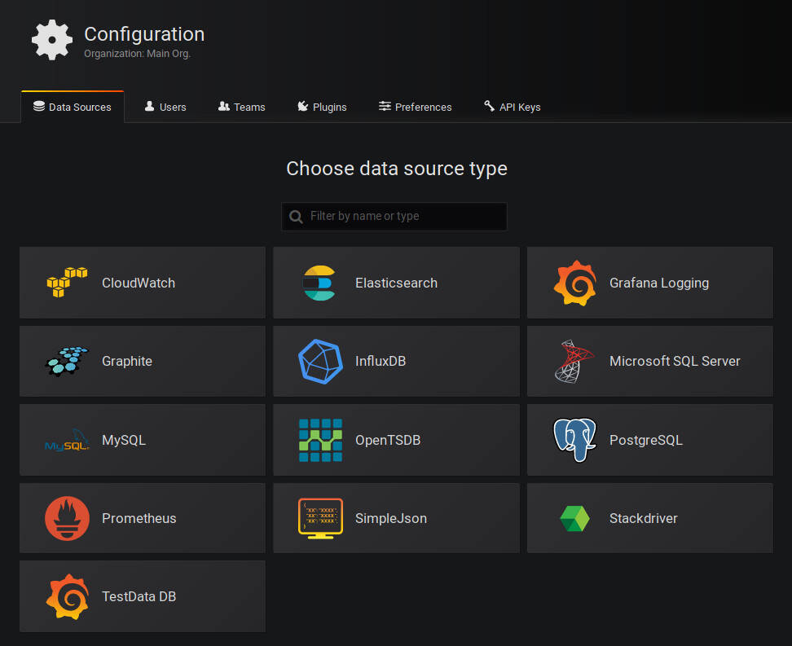792x646 pixels.
Task: Click the plug icon on Plugins tab
Action: (x=302, y=106)
